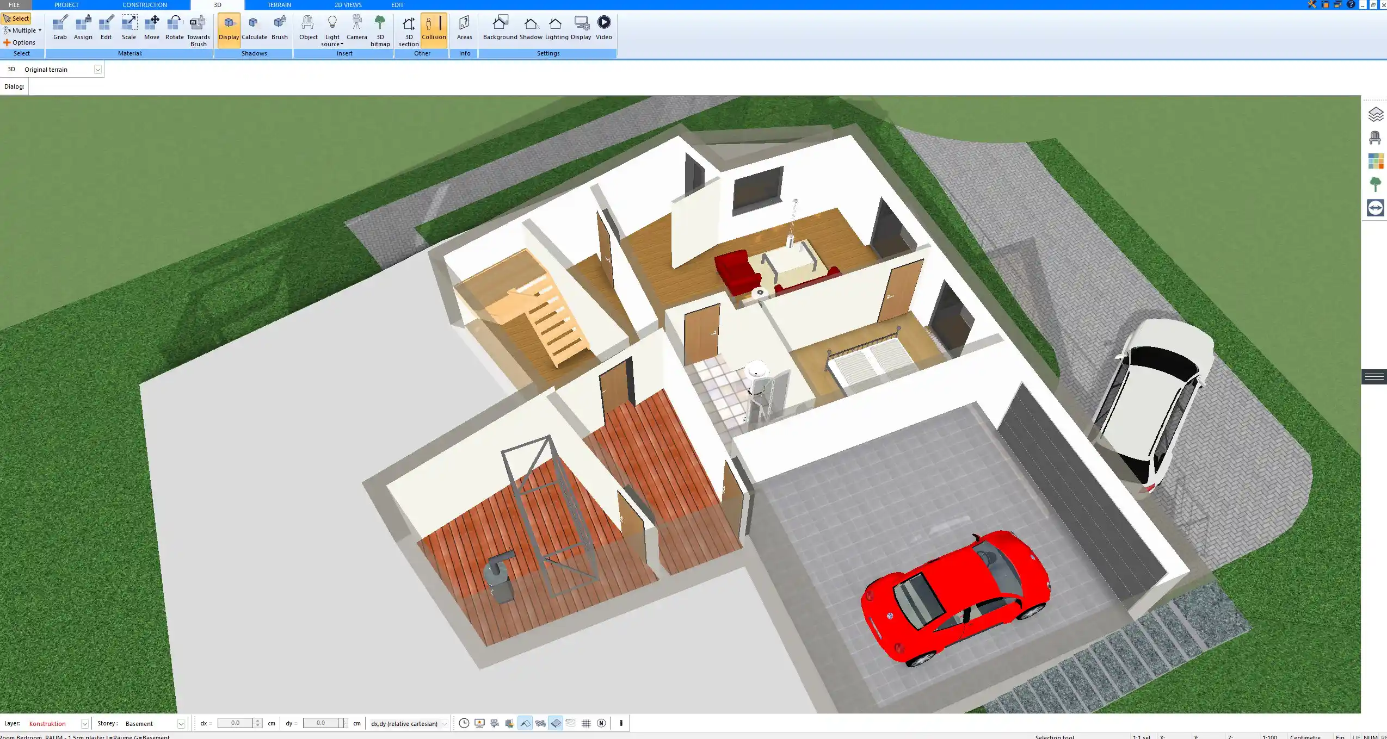Click the movie camera icon in bottom toolbar
Screen dimensions: 1387x739
pyautogui.click(x=494, y=723)
